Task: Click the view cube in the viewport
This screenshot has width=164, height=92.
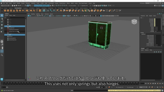Action: pyautogui.click(x=134, y=22)
